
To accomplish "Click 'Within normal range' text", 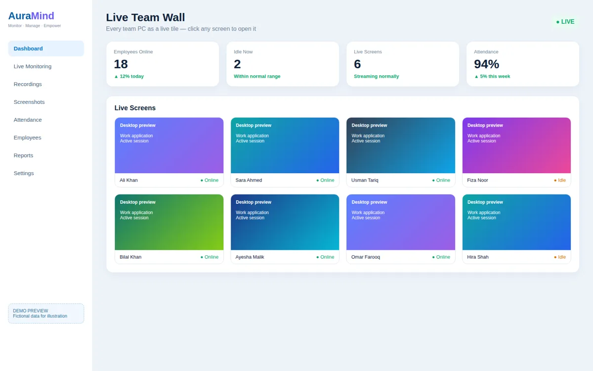I will coord(257,76).
